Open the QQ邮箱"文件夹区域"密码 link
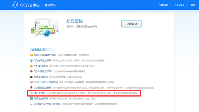 pyautogui.click(x=47, y=104)
